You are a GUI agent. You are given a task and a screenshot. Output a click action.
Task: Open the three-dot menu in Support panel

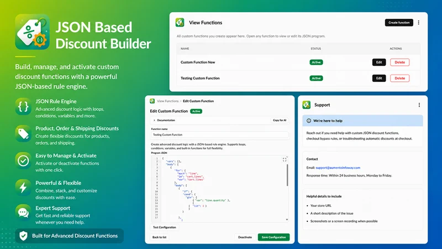click(419, 105)
